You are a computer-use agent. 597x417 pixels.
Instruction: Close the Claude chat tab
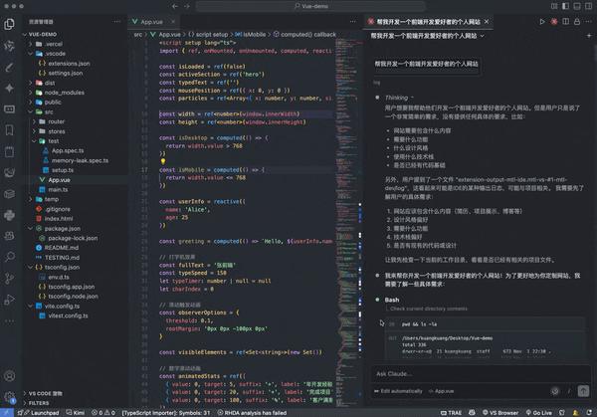click(x=487, y=22)
